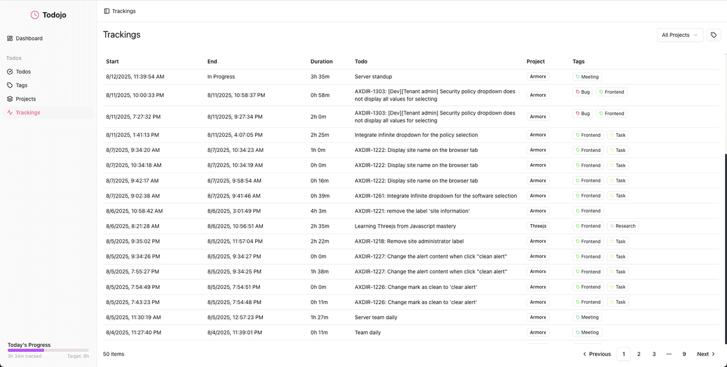Go to Next page of trackings
727x367 pixels.
706,354
